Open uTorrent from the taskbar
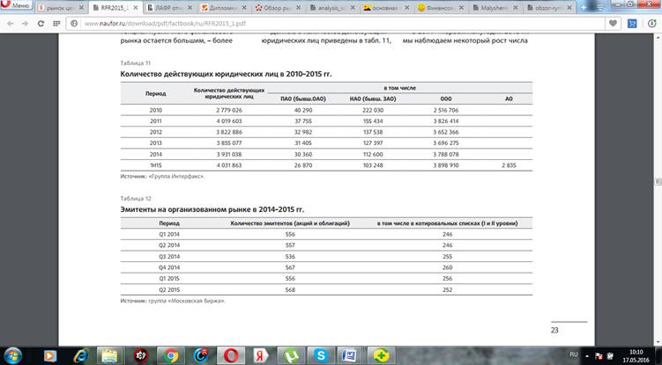The height and width of the screenshot is (365, 662). tap(292, 354)
